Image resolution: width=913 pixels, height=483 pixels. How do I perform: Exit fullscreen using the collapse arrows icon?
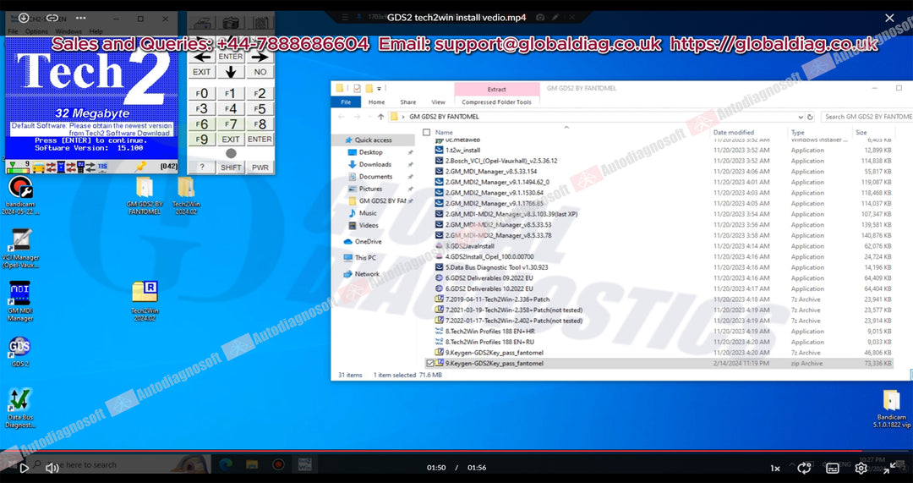(x=889, y=468)
